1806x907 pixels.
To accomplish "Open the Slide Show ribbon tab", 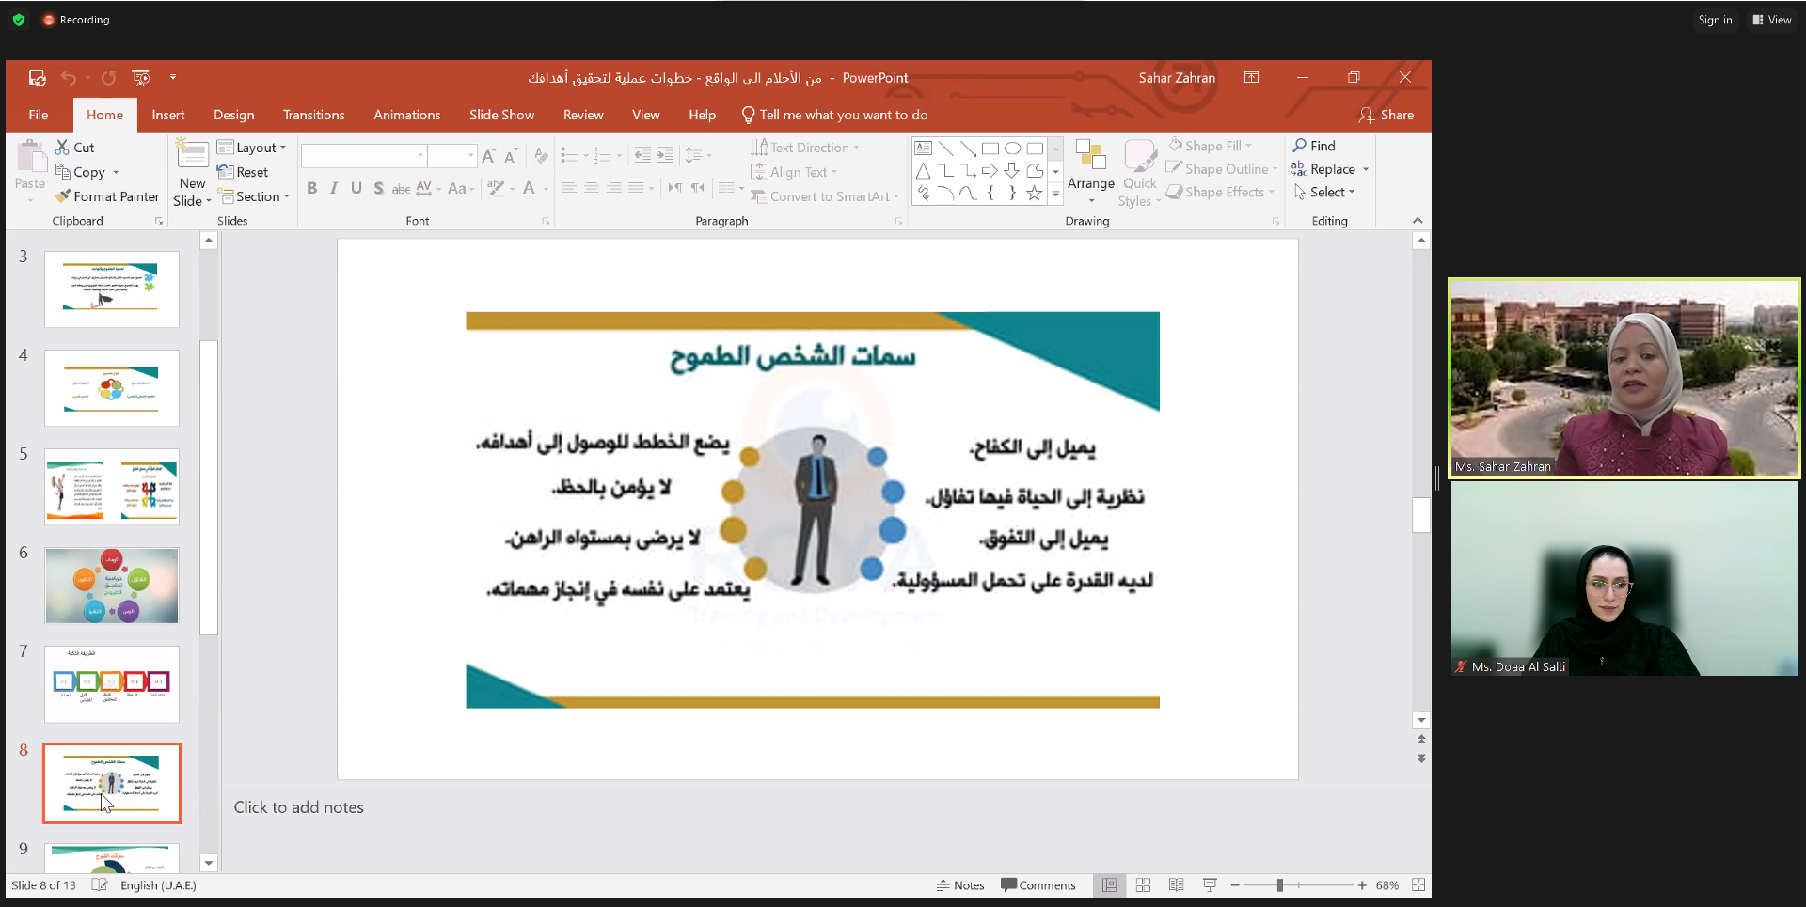I will [x=501, y=115].
